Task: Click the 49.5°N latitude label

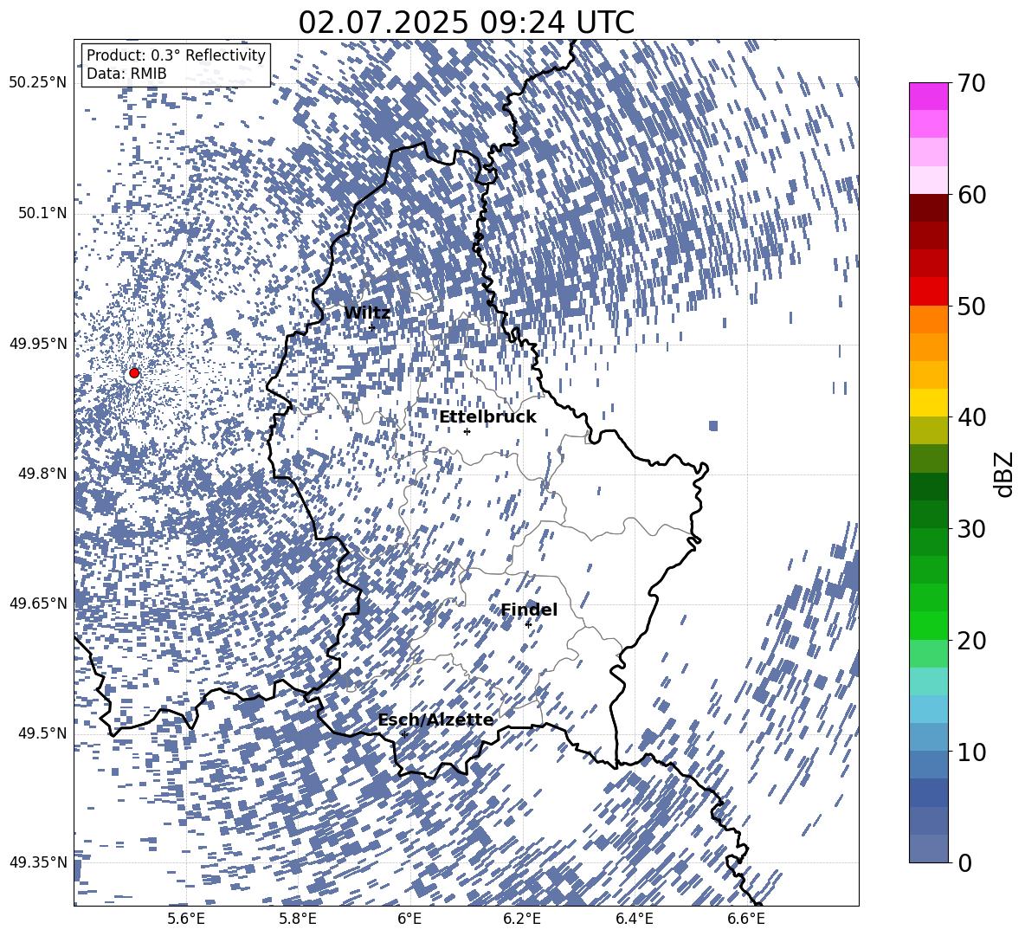Action: click(x=42, y=733)
